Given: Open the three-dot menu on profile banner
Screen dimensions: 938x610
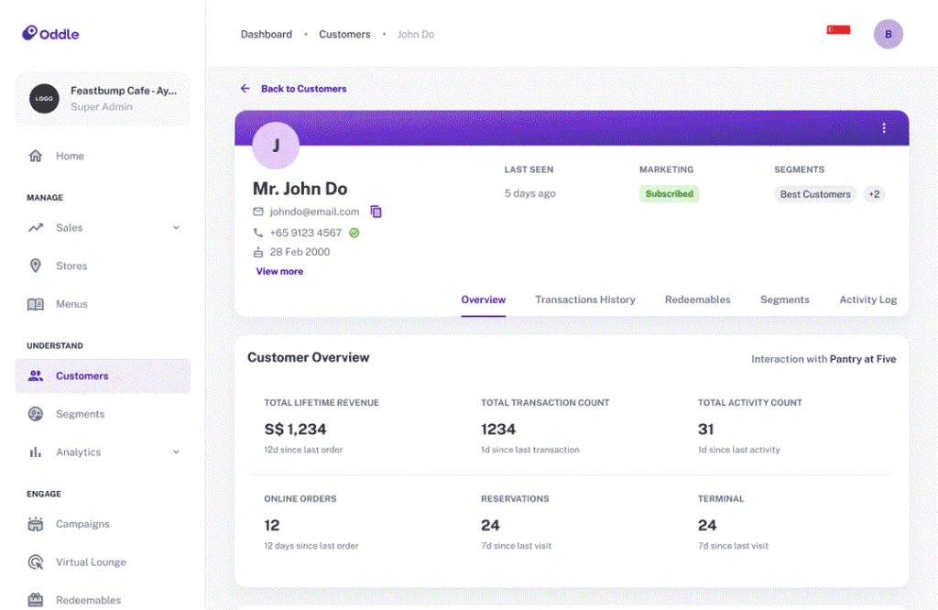Looking at the screenshot, I should pos(883,128).
